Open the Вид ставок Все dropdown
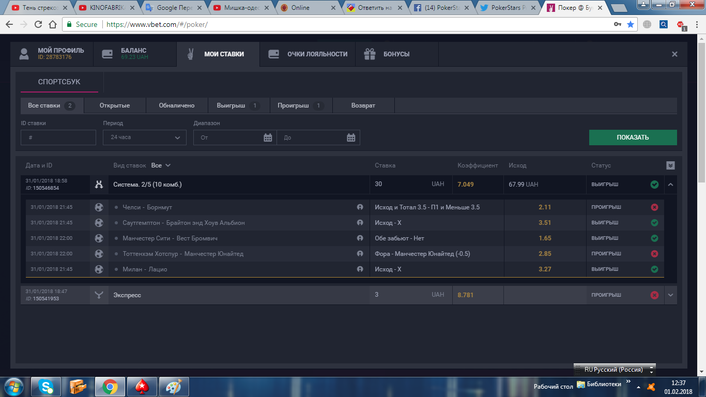The image size is (706, 397). 161,165
